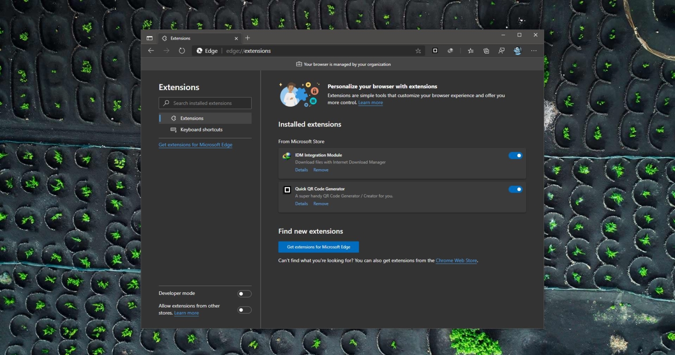The width and height of the screenshot is (675, 355).
Task: Open the browser profile avatar
Action: [517, 51]
